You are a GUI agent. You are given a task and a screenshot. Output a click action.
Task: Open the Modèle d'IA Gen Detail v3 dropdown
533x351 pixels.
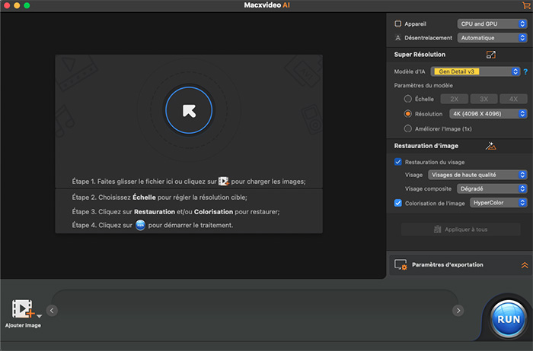(475, 71)
